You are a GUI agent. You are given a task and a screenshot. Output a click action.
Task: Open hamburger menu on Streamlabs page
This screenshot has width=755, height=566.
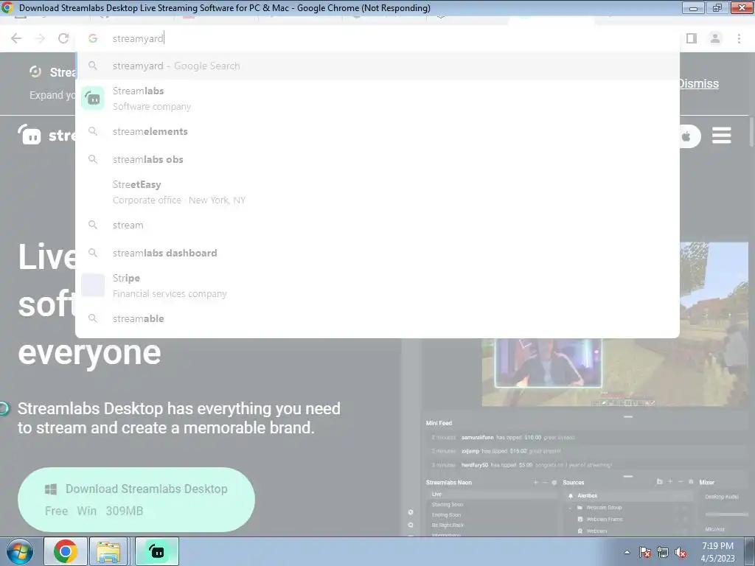pyautogui.click(x=721, y=136)
